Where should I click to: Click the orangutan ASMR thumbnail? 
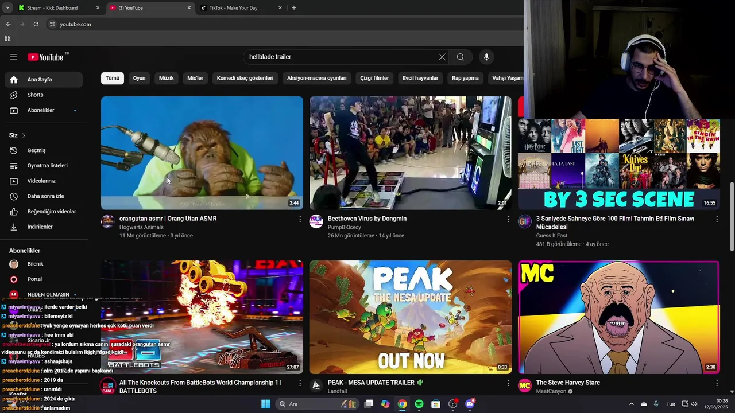click(x=202, y=153)
